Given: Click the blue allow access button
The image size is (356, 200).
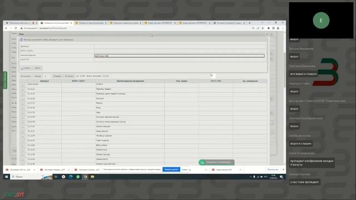Looking at the screenshot, I should click(x=171, y=169).
